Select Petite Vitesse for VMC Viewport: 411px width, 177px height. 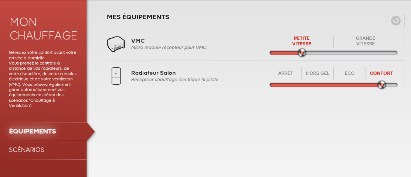[302, 41]
